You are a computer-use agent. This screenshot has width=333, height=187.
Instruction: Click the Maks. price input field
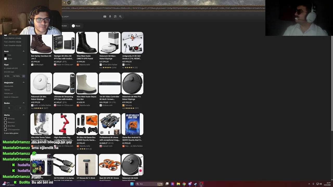(17, 76)
